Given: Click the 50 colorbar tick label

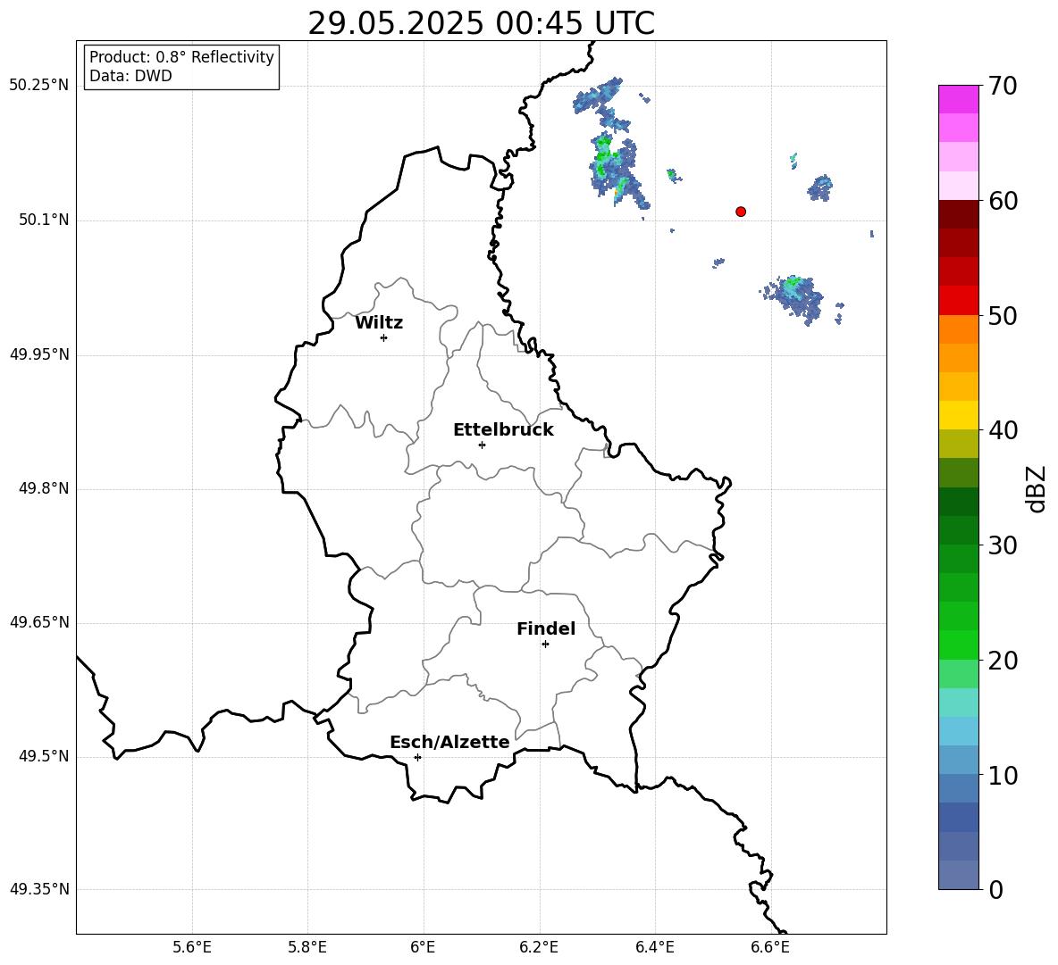Looking at the screenshot, I should click(x=1003, y=316).
